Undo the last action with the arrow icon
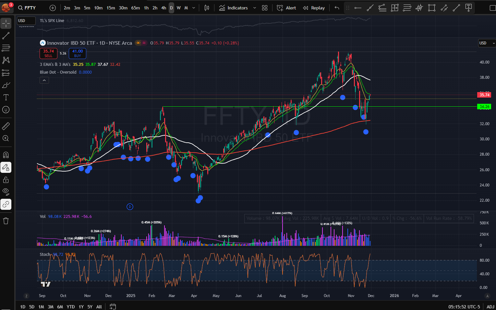The height and width of the screenshot is (310, 496). pyautogui.click(x=337, y=8)
